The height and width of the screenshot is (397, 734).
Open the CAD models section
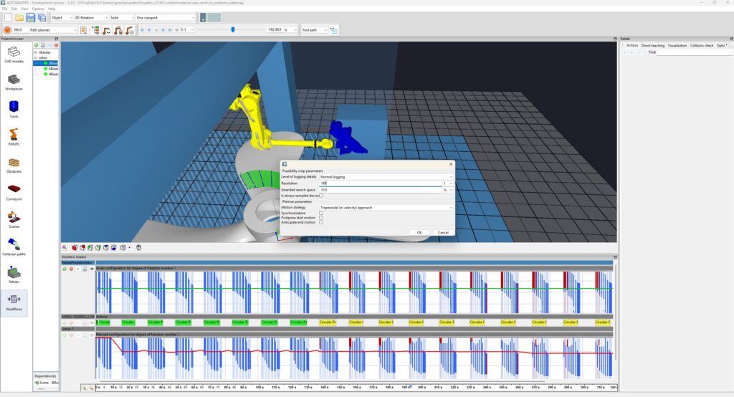14,54
